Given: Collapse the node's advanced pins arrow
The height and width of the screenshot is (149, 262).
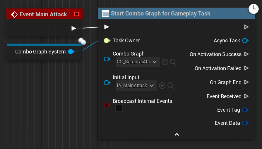Looking at the screenshot, I should point(177,134).
